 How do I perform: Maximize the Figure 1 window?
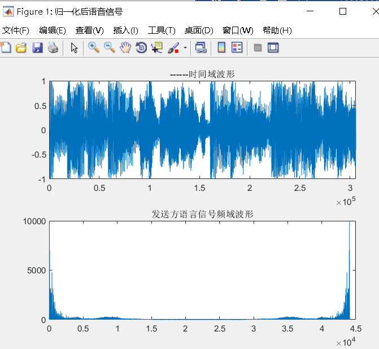pyautogui.click(x=343, y=11)
